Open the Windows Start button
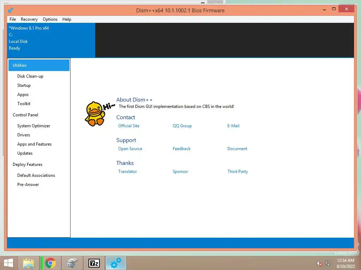Viewport: 361px width, 270px height. click(8, 263)
